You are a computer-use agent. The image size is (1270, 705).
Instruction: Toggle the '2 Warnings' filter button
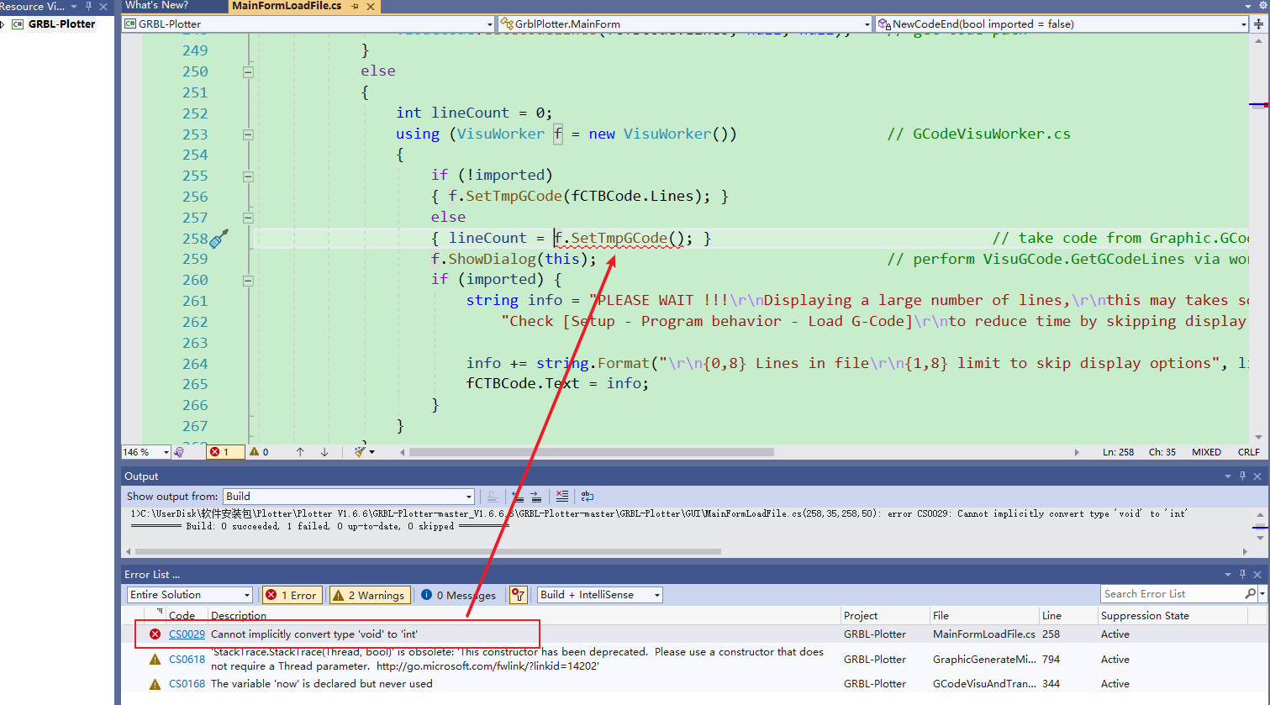click(x=370, y=595)
